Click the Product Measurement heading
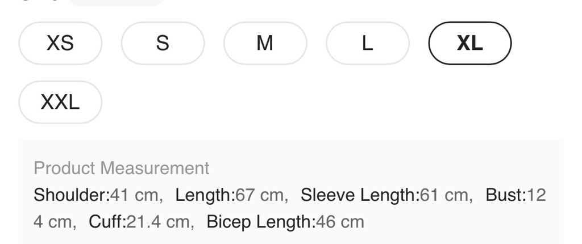 121,168
